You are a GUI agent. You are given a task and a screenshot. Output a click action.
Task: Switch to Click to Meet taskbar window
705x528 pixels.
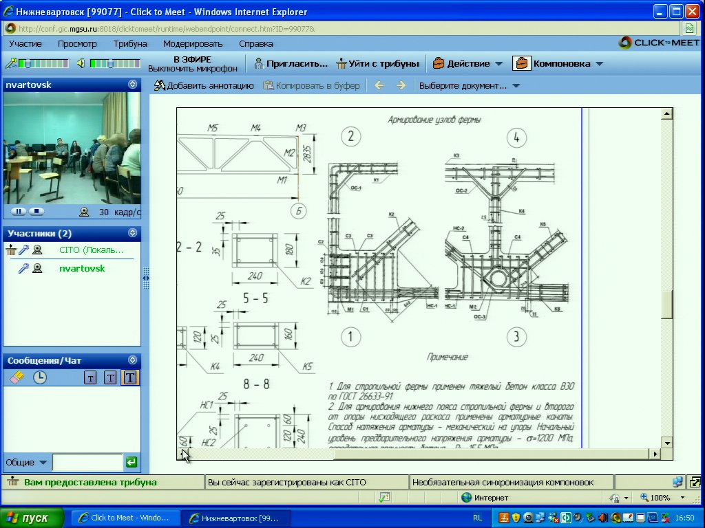click(x=126, y=518)
